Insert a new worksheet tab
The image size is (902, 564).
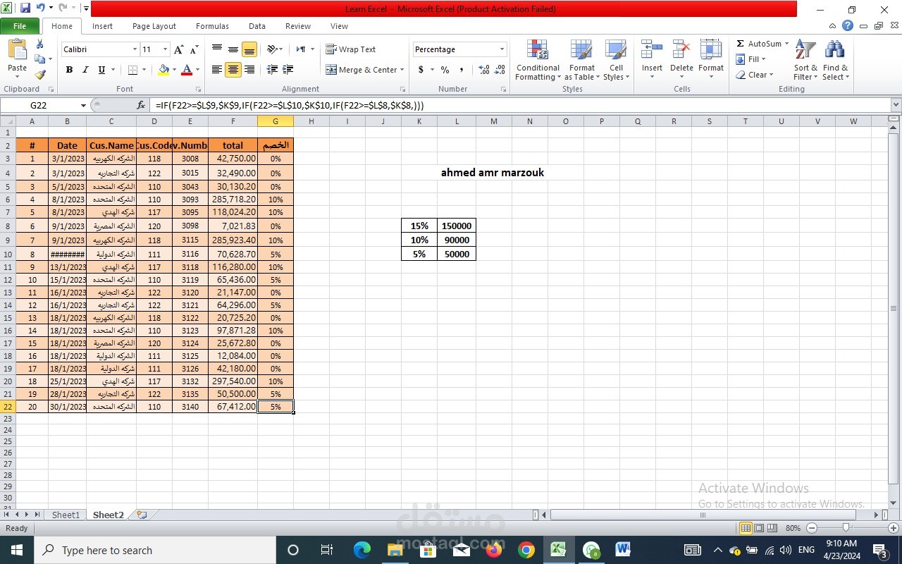click(142, 515)
